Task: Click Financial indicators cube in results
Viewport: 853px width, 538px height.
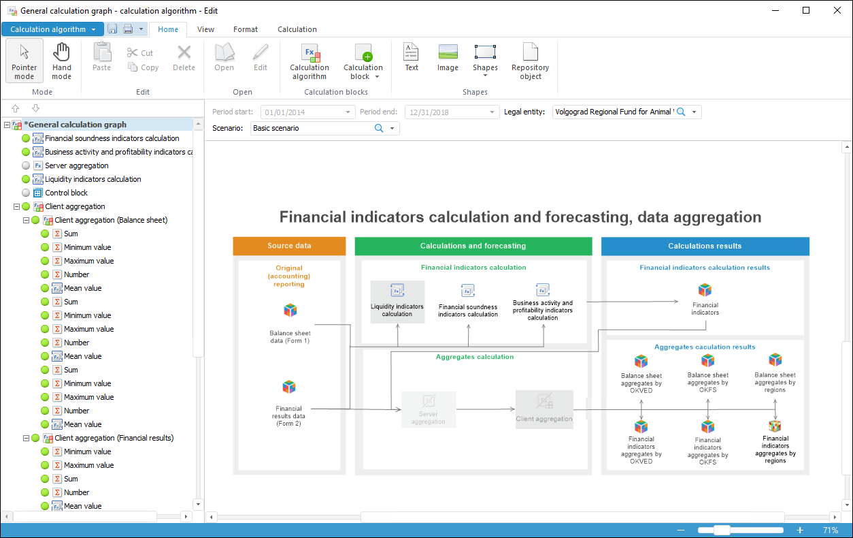Action: pos(705,290)
